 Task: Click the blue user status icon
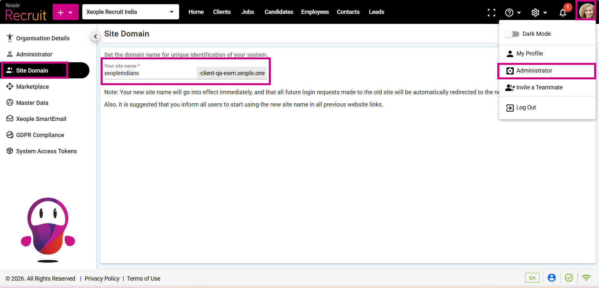coord(552,278)
